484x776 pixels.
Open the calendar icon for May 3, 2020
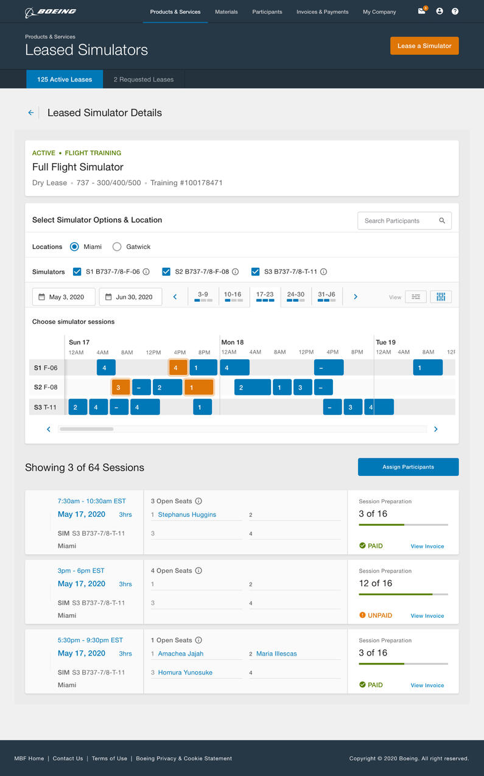(x=43, y=296)
